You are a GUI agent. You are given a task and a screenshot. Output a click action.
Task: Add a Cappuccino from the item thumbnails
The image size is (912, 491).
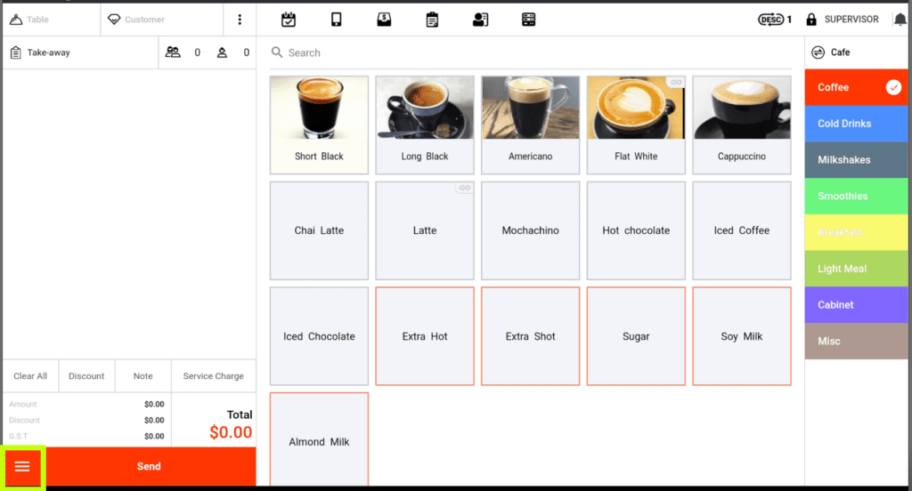[741, 125]
